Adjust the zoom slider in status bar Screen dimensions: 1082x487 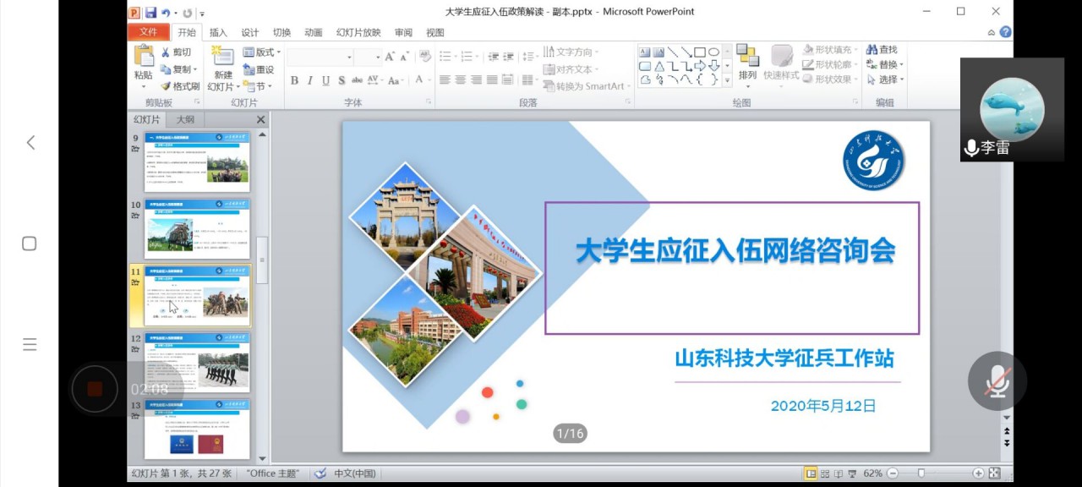921,473
